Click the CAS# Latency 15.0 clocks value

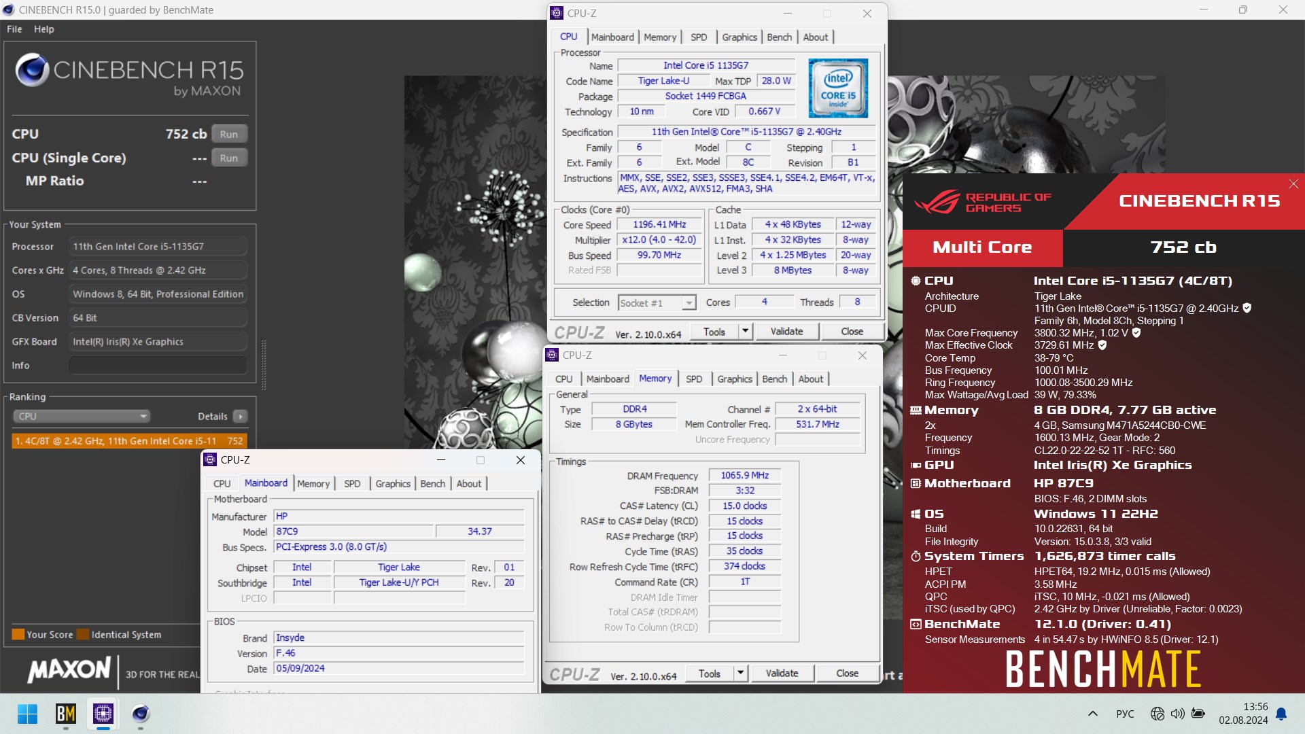click(745, 506)
